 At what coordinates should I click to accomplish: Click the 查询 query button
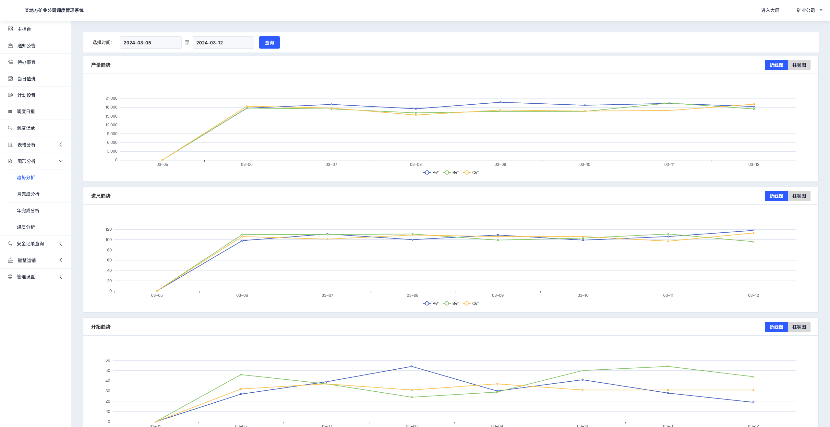(x=269, y=42)
